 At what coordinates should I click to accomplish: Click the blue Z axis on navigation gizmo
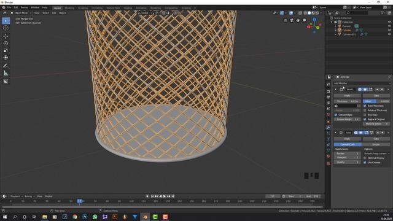(314, 19)
